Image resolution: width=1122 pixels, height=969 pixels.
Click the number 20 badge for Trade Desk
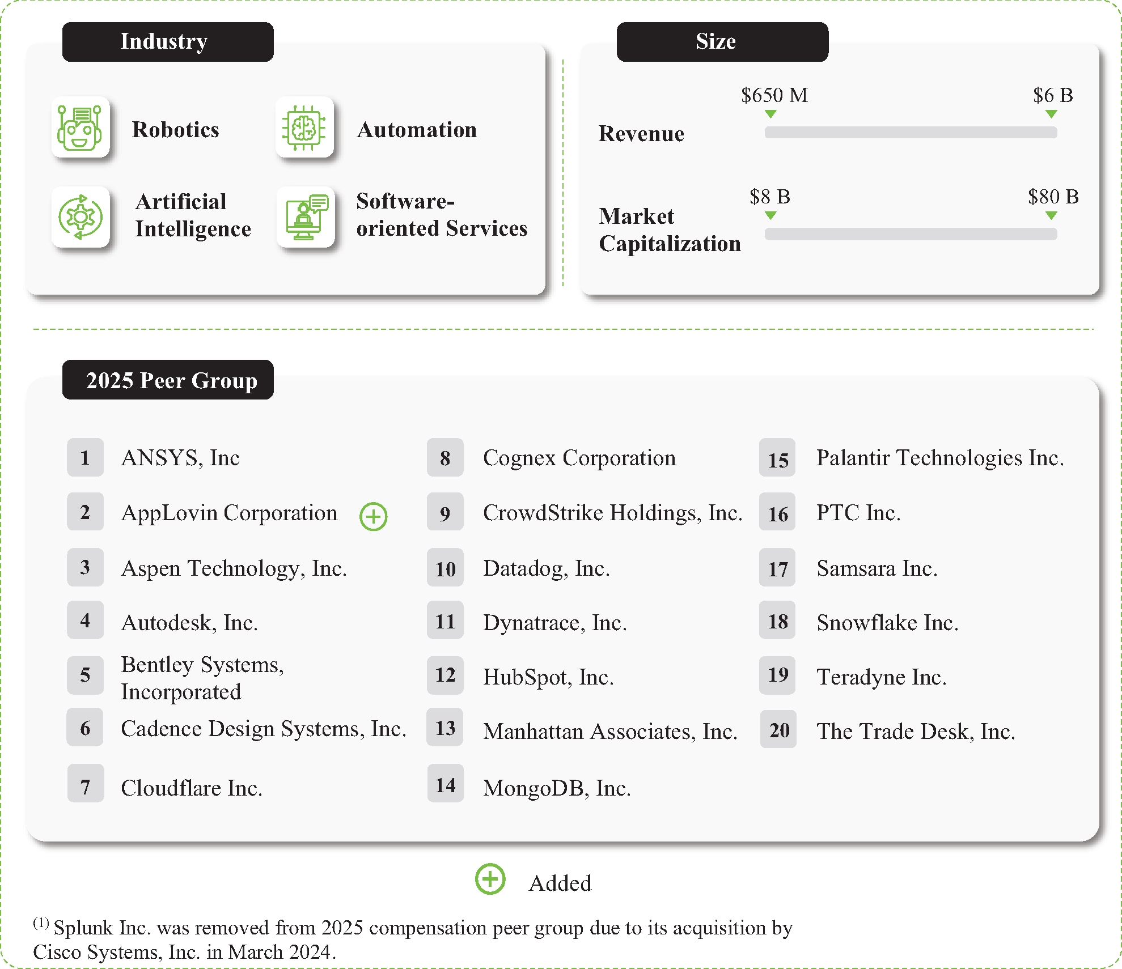778,730
